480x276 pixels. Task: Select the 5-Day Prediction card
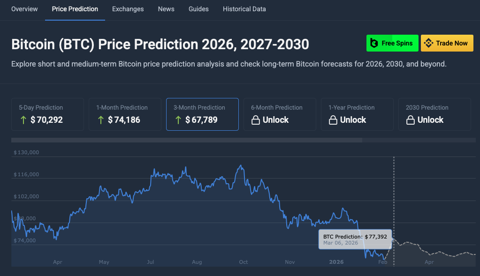47,114
